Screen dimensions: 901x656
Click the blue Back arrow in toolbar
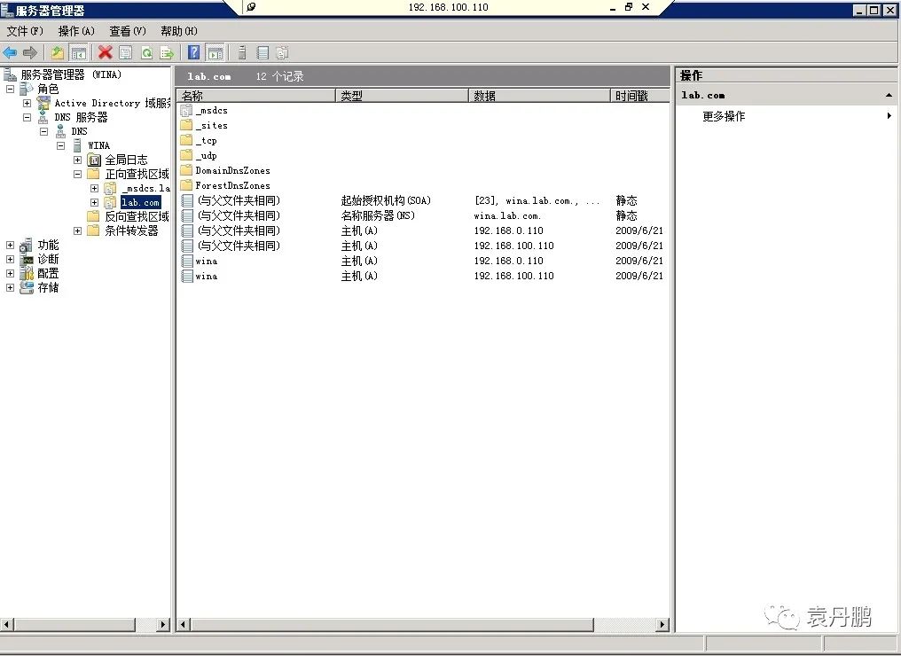(10, 53)
